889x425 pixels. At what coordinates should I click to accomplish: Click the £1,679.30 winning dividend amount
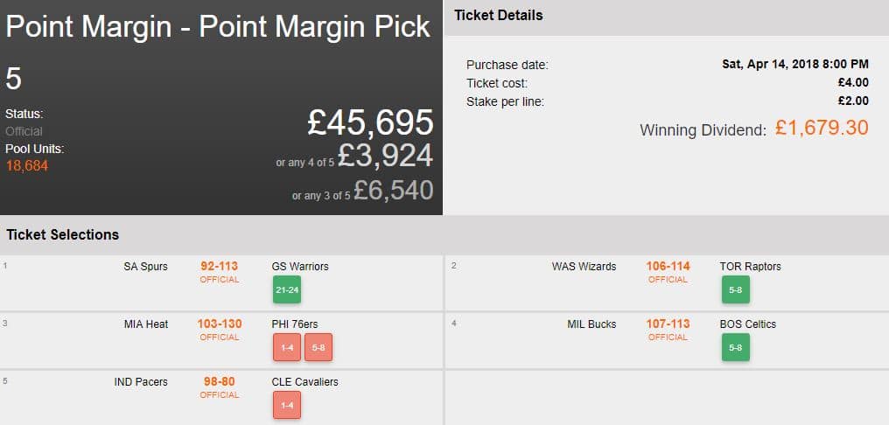[x=821, y=129]
